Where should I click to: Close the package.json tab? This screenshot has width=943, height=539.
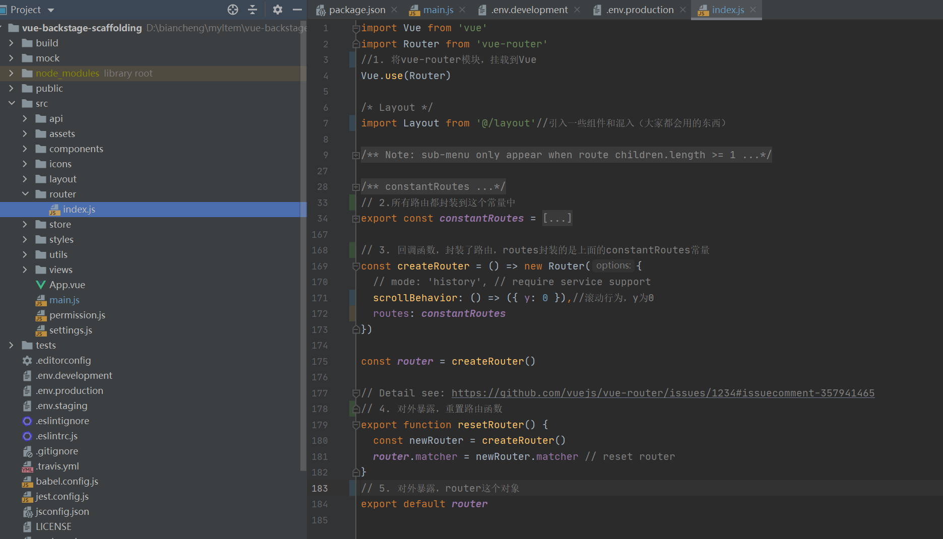(x=394, y=10)
